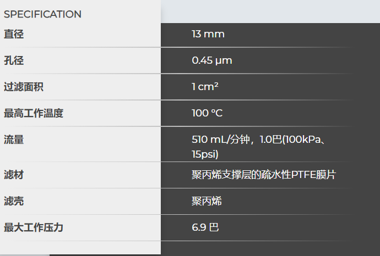The width and height of the screenshot is (380, 256).
Task: Click the 13 mm diameter value
Action: (208, 34)
